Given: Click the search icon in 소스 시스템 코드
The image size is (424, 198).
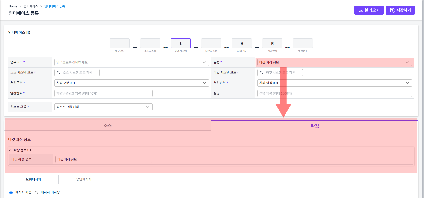Looking at the screenshot, I should [58, 73].
